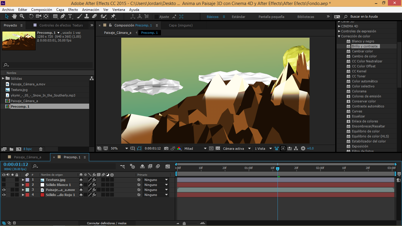Click the Curvas effect in list
Image resolution: width=402 pixels, height=226 pixels.
(x=357, y=111)
